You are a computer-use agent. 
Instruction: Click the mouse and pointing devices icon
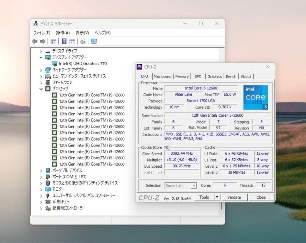click(48, 183)
